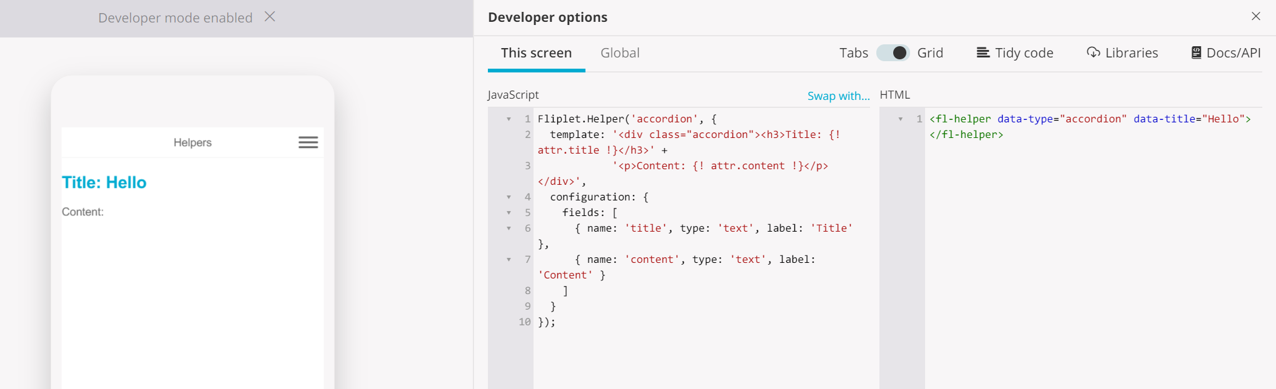Click the Swap with... link
This screenshot has width=1276, height=389.
point(838,96)
